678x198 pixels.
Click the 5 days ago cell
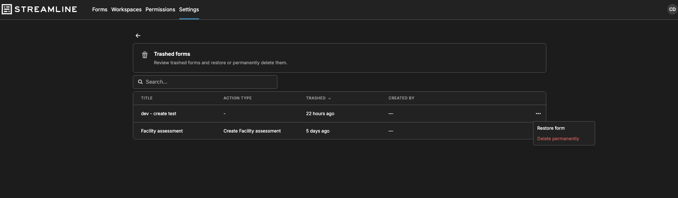[318, 131]
